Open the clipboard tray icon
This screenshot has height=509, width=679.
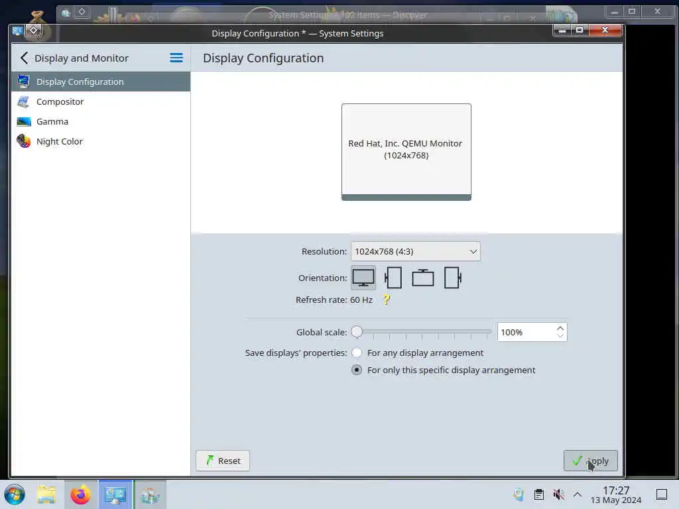(538, 494)
